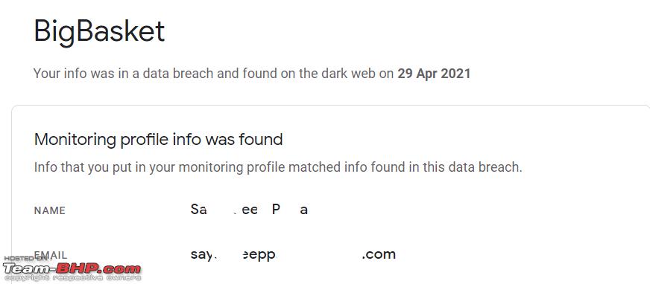Screen dimensions: 650x284
Task: Select 'Monitoring profile info was found' heading
Action: (x=158, y=140)
